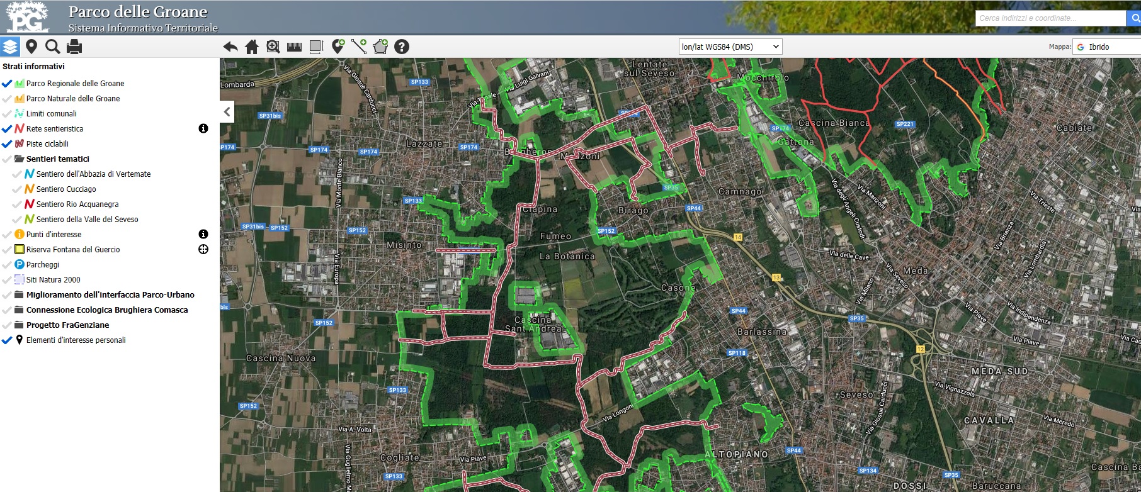The height and width of the screenshot is (492, 1141).
Task: Expand Progetto FraGenziane folder
Action: 20,325
